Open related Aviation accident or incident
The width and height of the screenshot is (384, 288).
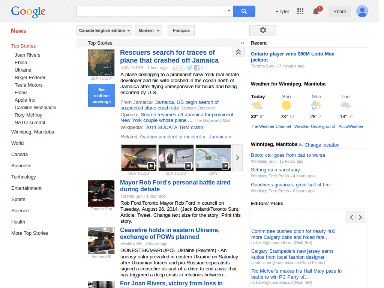point(172,136)
